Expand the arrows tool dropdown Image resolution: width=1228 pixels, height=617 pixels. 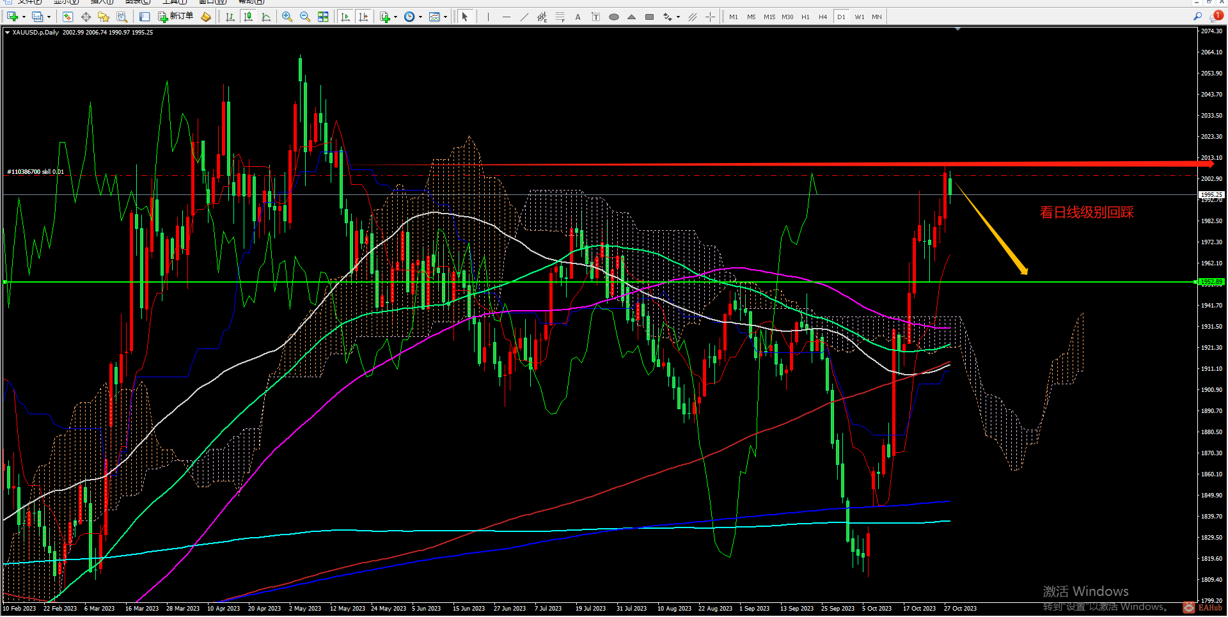point(678,17)
